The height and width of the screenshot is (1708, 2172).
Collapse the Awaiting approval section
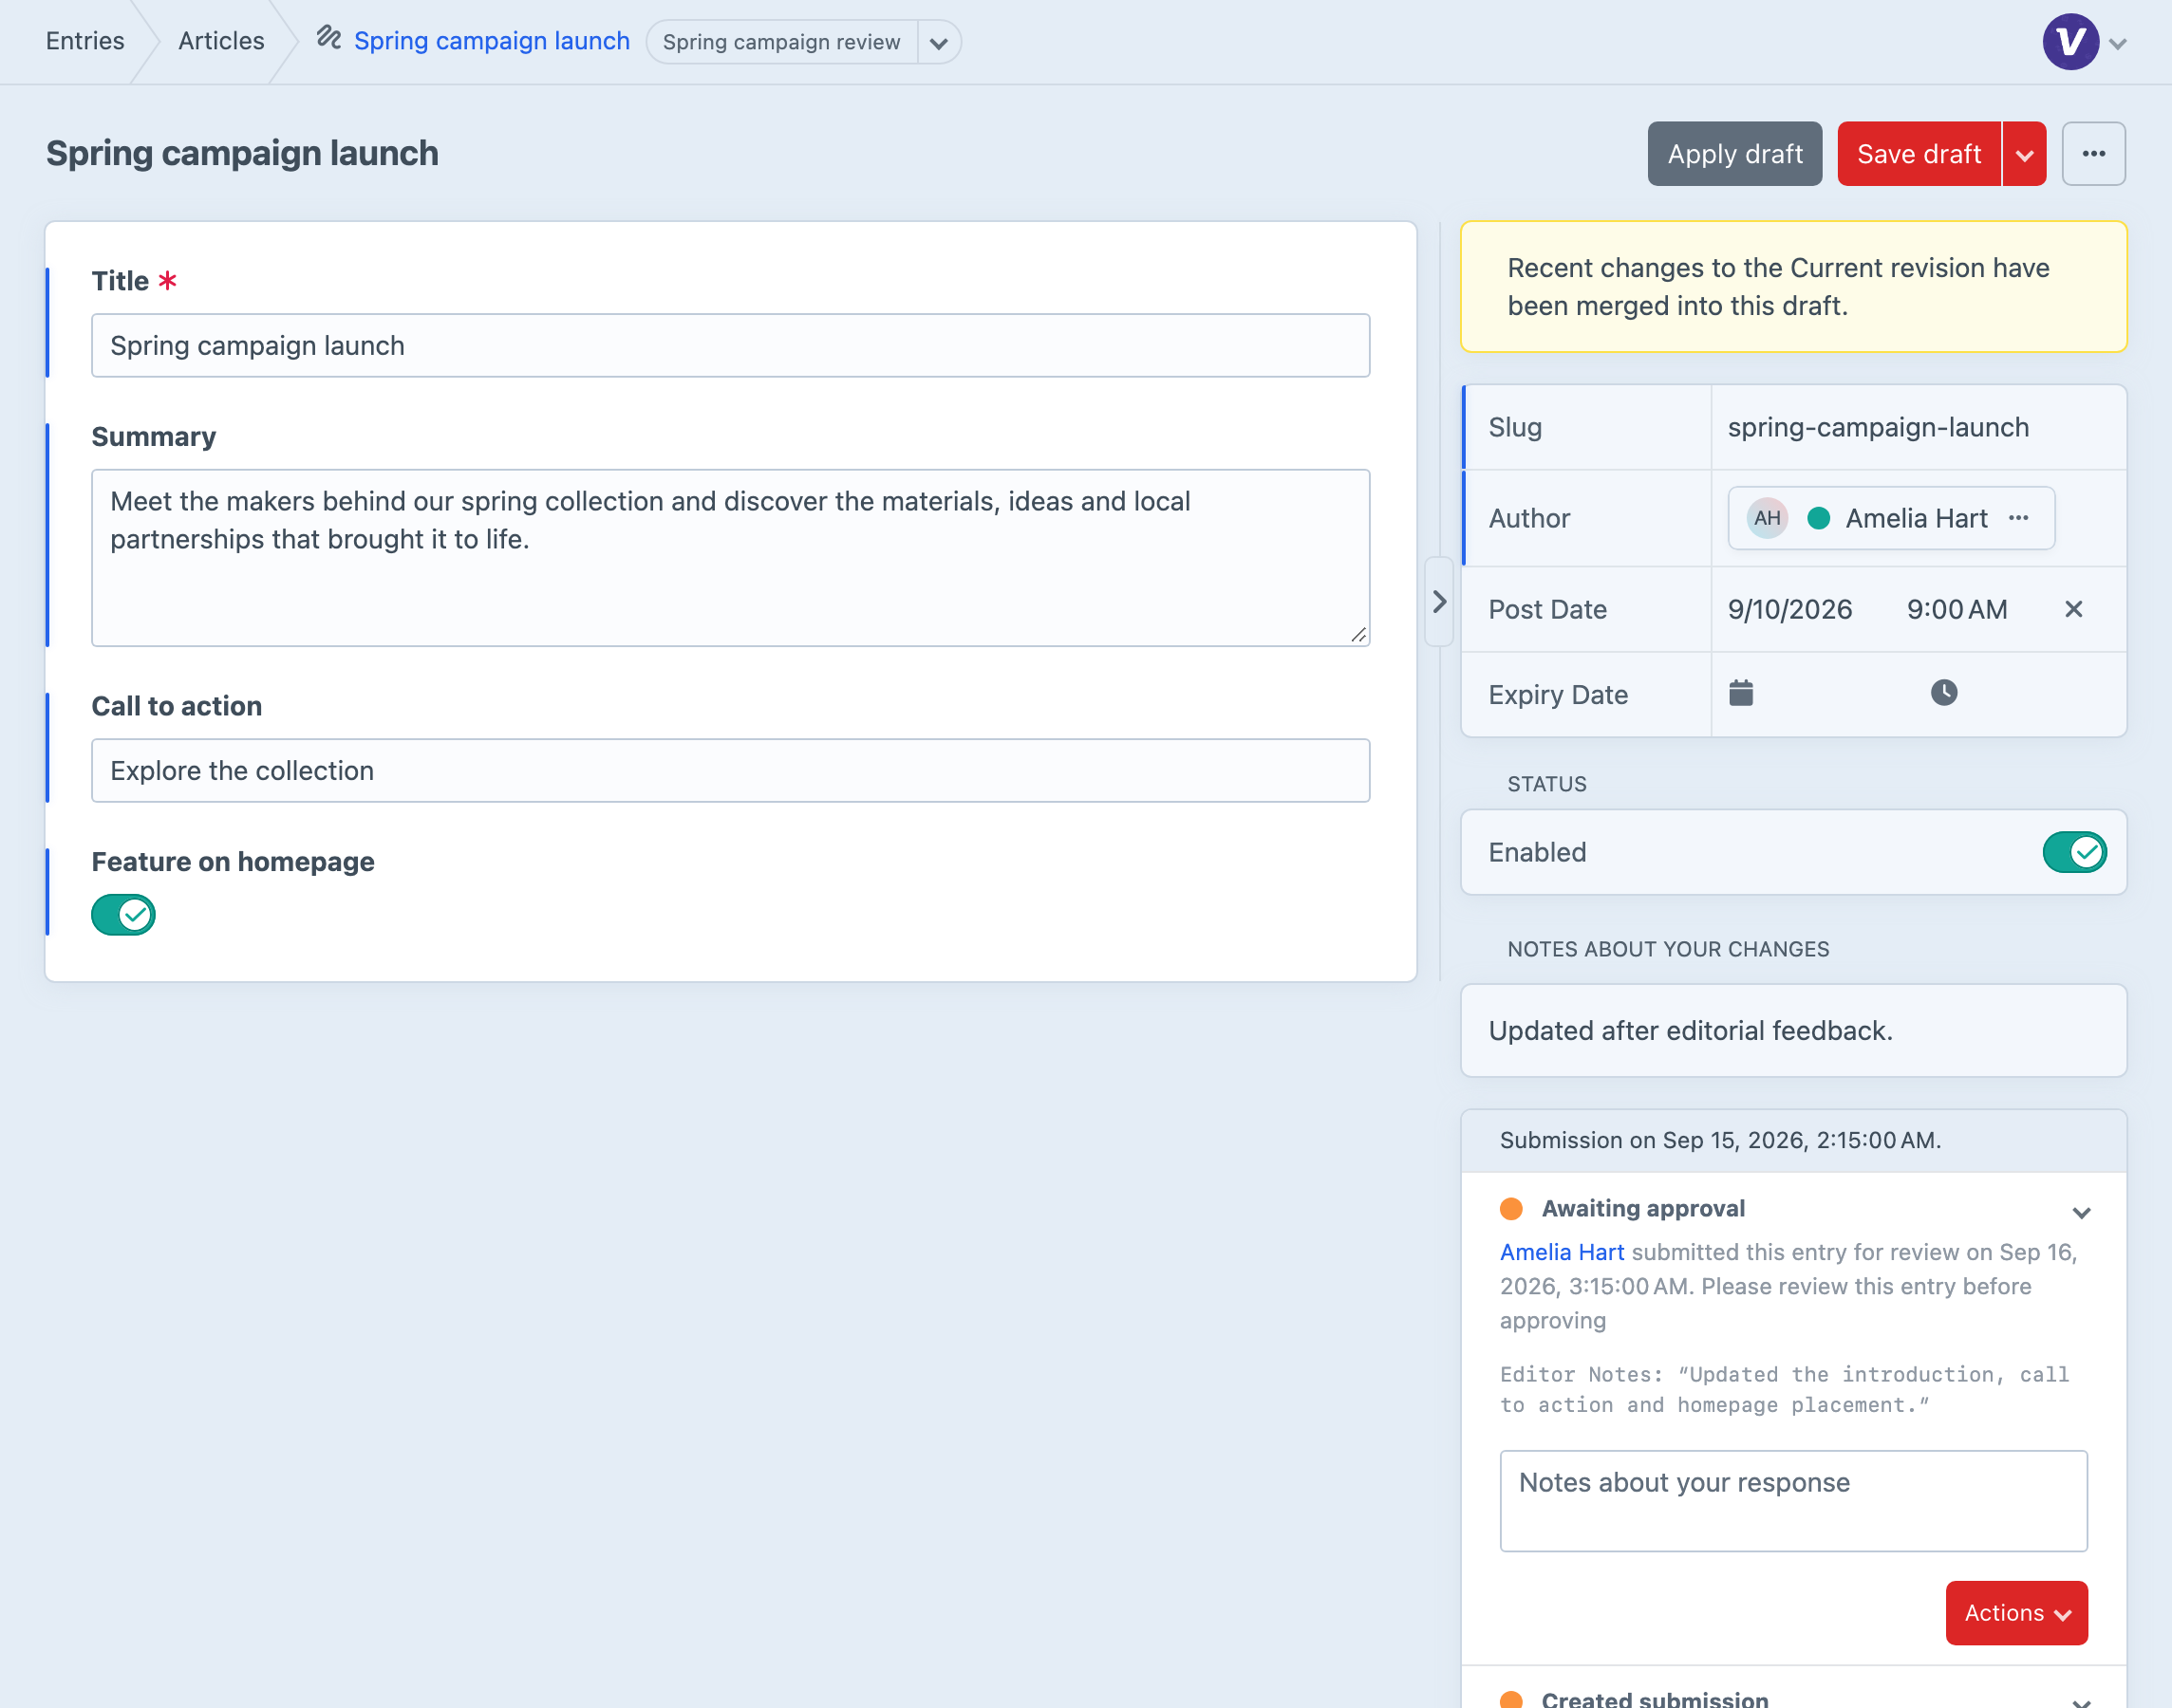(x=2081, y=1212)
